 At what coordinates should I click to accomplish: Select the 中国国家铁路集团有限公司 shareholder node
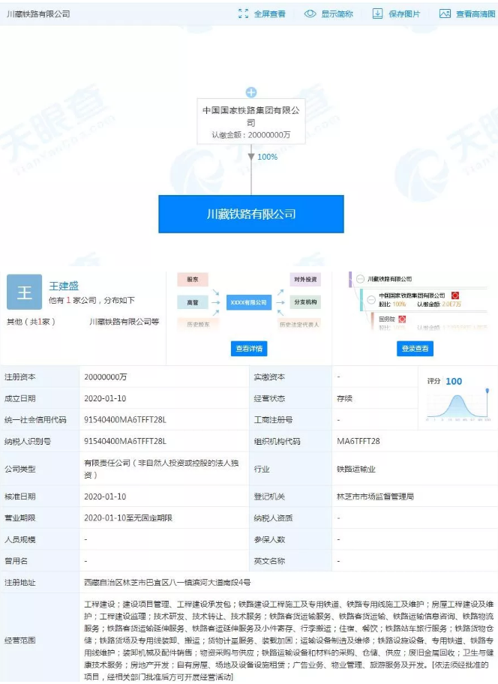251,120
